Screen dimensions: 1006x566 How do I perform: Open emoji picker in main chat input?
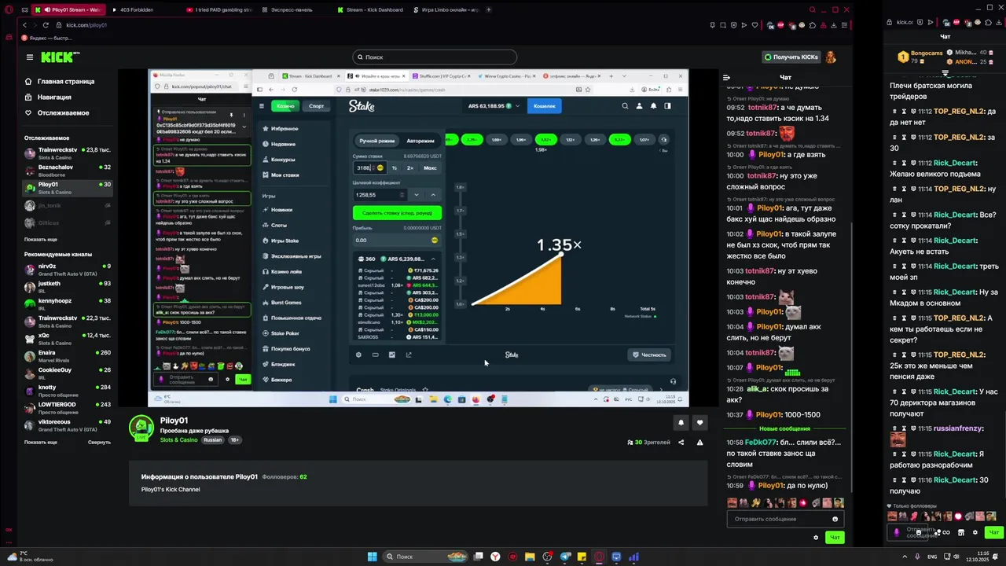click(x=835, y=519)
